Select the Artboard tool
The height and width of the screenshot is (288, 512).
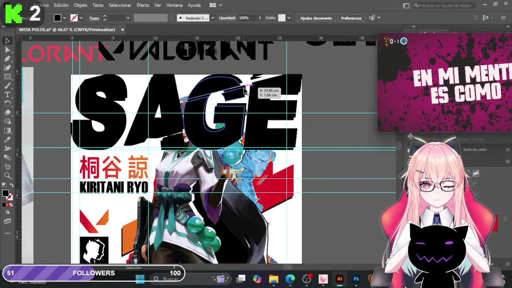pos(7,166)
